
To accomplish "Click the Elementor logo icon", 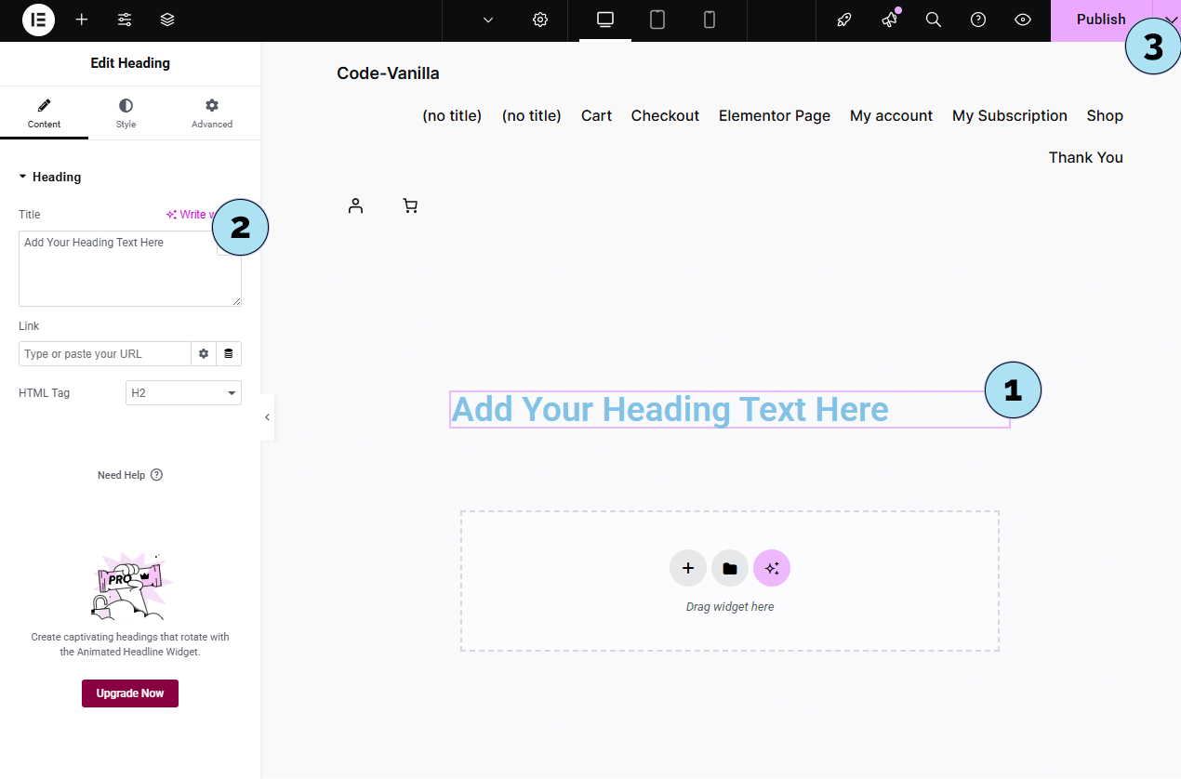I will point(38,20).
